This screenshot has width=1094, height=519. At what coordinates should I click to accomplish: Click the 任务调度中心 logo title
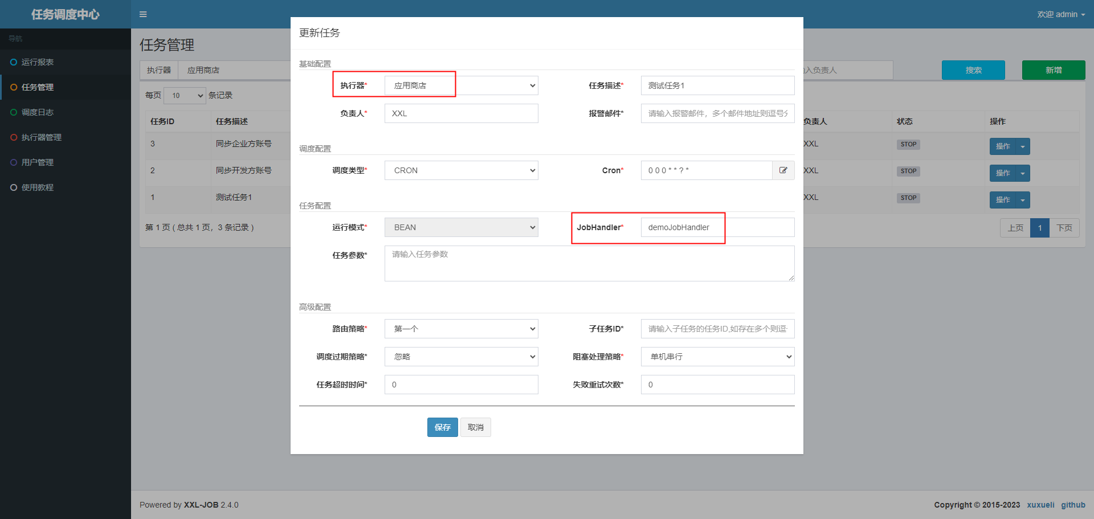66,14
